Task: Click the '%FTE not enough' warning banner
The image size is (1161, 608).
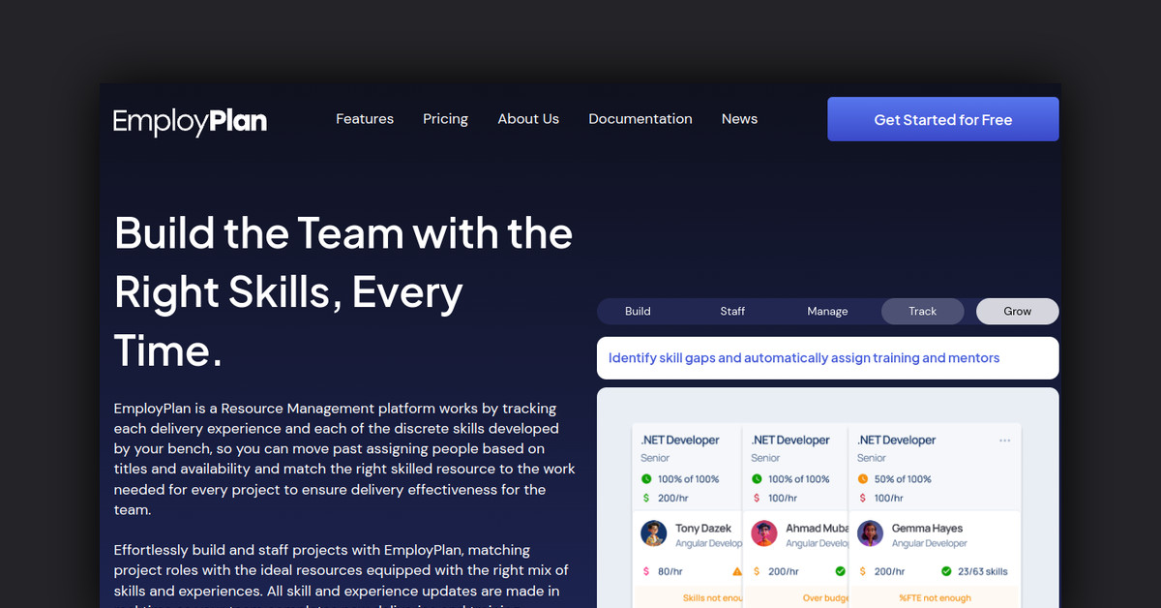Action: pyautogui.click(x=934, y=598)
